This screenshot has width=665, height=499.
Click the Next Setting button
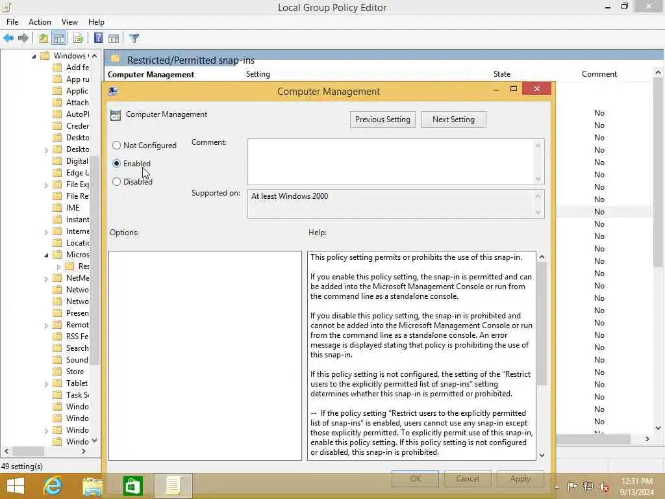coord(453,120)
